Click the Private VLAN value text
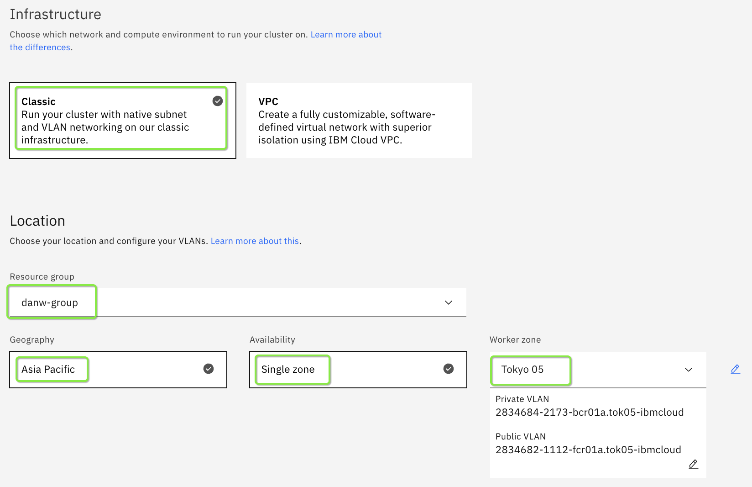The image size is (752, 487). 589,412
